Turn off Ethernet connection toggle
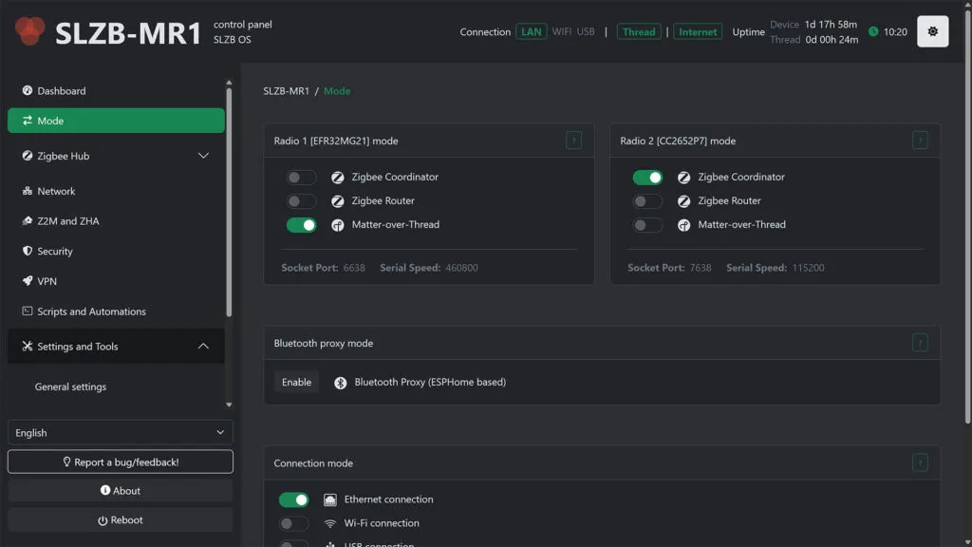 (x=294, y=500)
